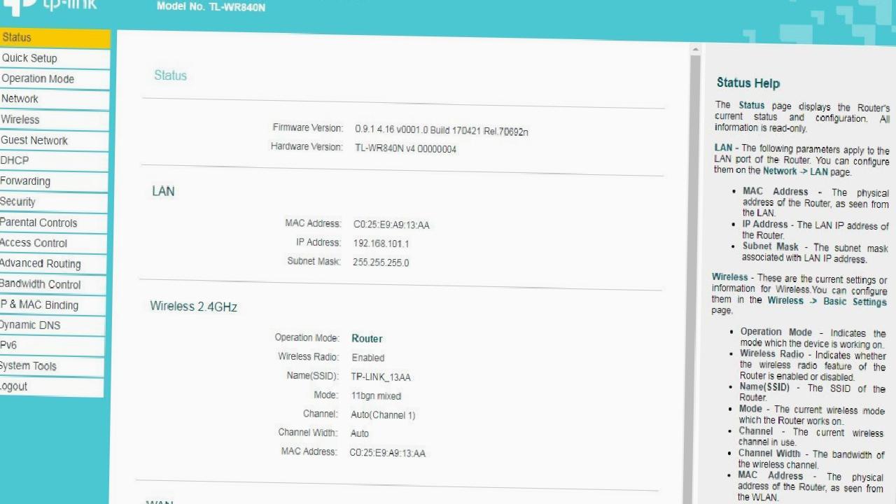
Task: Click firmware version value 0.9.1 4.16
Action: (x=442, y=131)
